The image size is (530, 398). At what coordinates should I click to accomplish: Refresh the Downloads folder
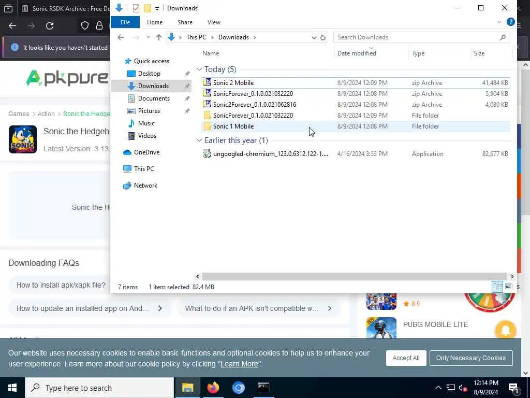[323, 37]
